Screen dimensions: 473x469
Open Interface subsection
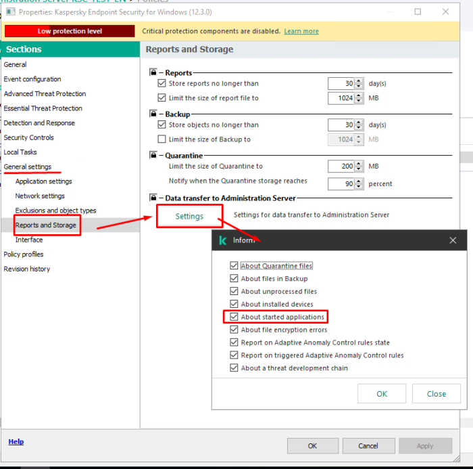click(x=29, y=240)
